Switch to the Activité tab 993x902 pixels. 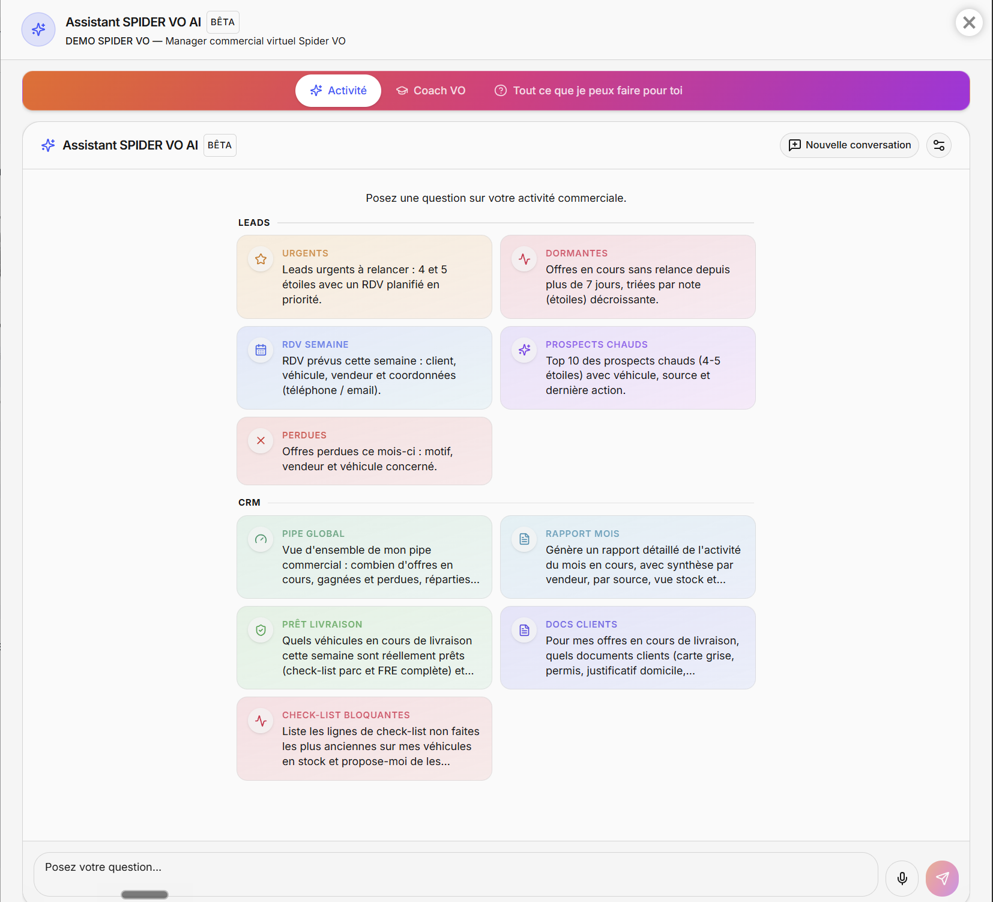[x=338, y=91]
